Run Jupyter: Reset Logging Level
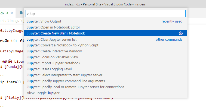Viewport: 206px width, 108px height. [x=106, y=69]
